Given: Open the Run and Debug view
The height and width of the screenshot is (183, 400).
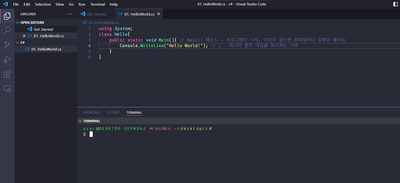Looking at the screenshot, I should click(7, 60).
